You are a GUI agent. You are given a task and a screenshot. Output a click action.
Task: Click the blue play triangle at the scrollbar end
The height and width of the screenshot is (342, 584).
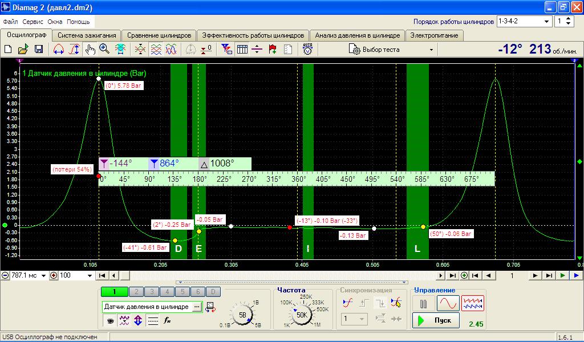pos(576,275)
